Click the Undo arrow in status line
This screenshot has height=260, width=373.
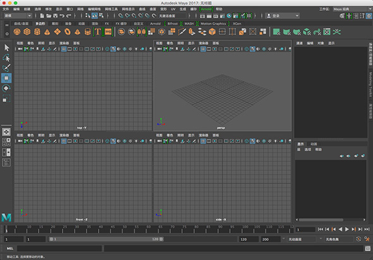click(62, 16)
